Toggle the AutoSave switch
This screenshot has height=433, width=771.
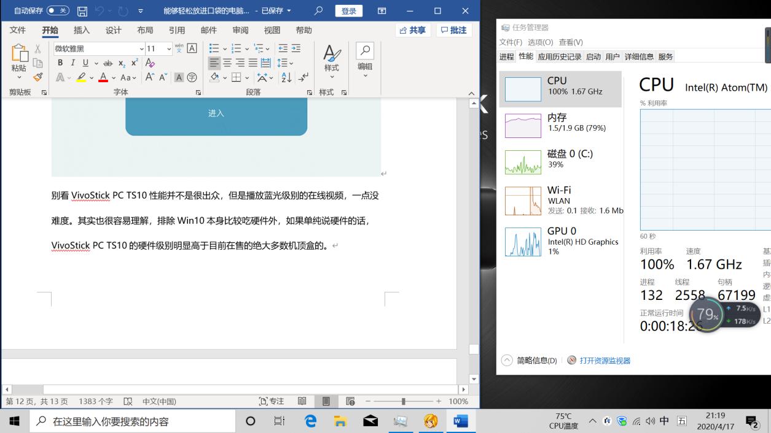[58, 11]
